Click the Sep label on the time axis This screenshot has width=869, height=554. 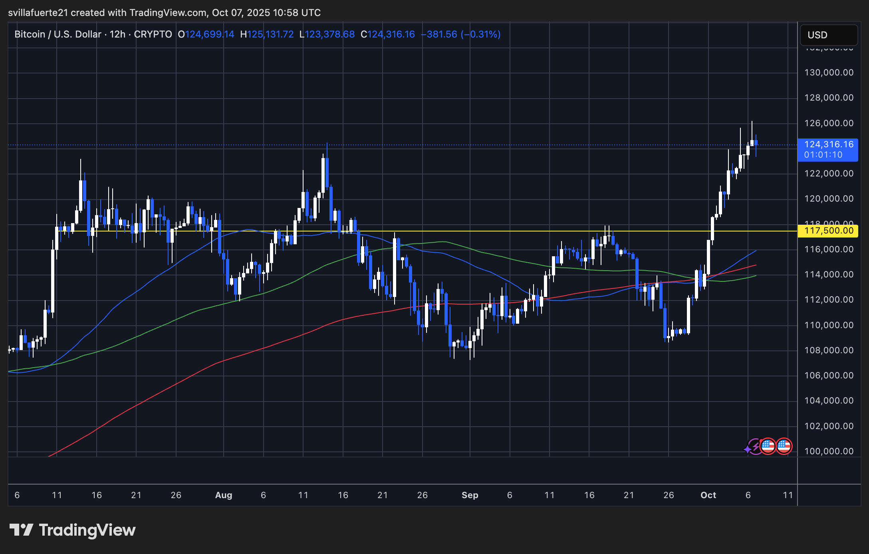coord(470,495)
